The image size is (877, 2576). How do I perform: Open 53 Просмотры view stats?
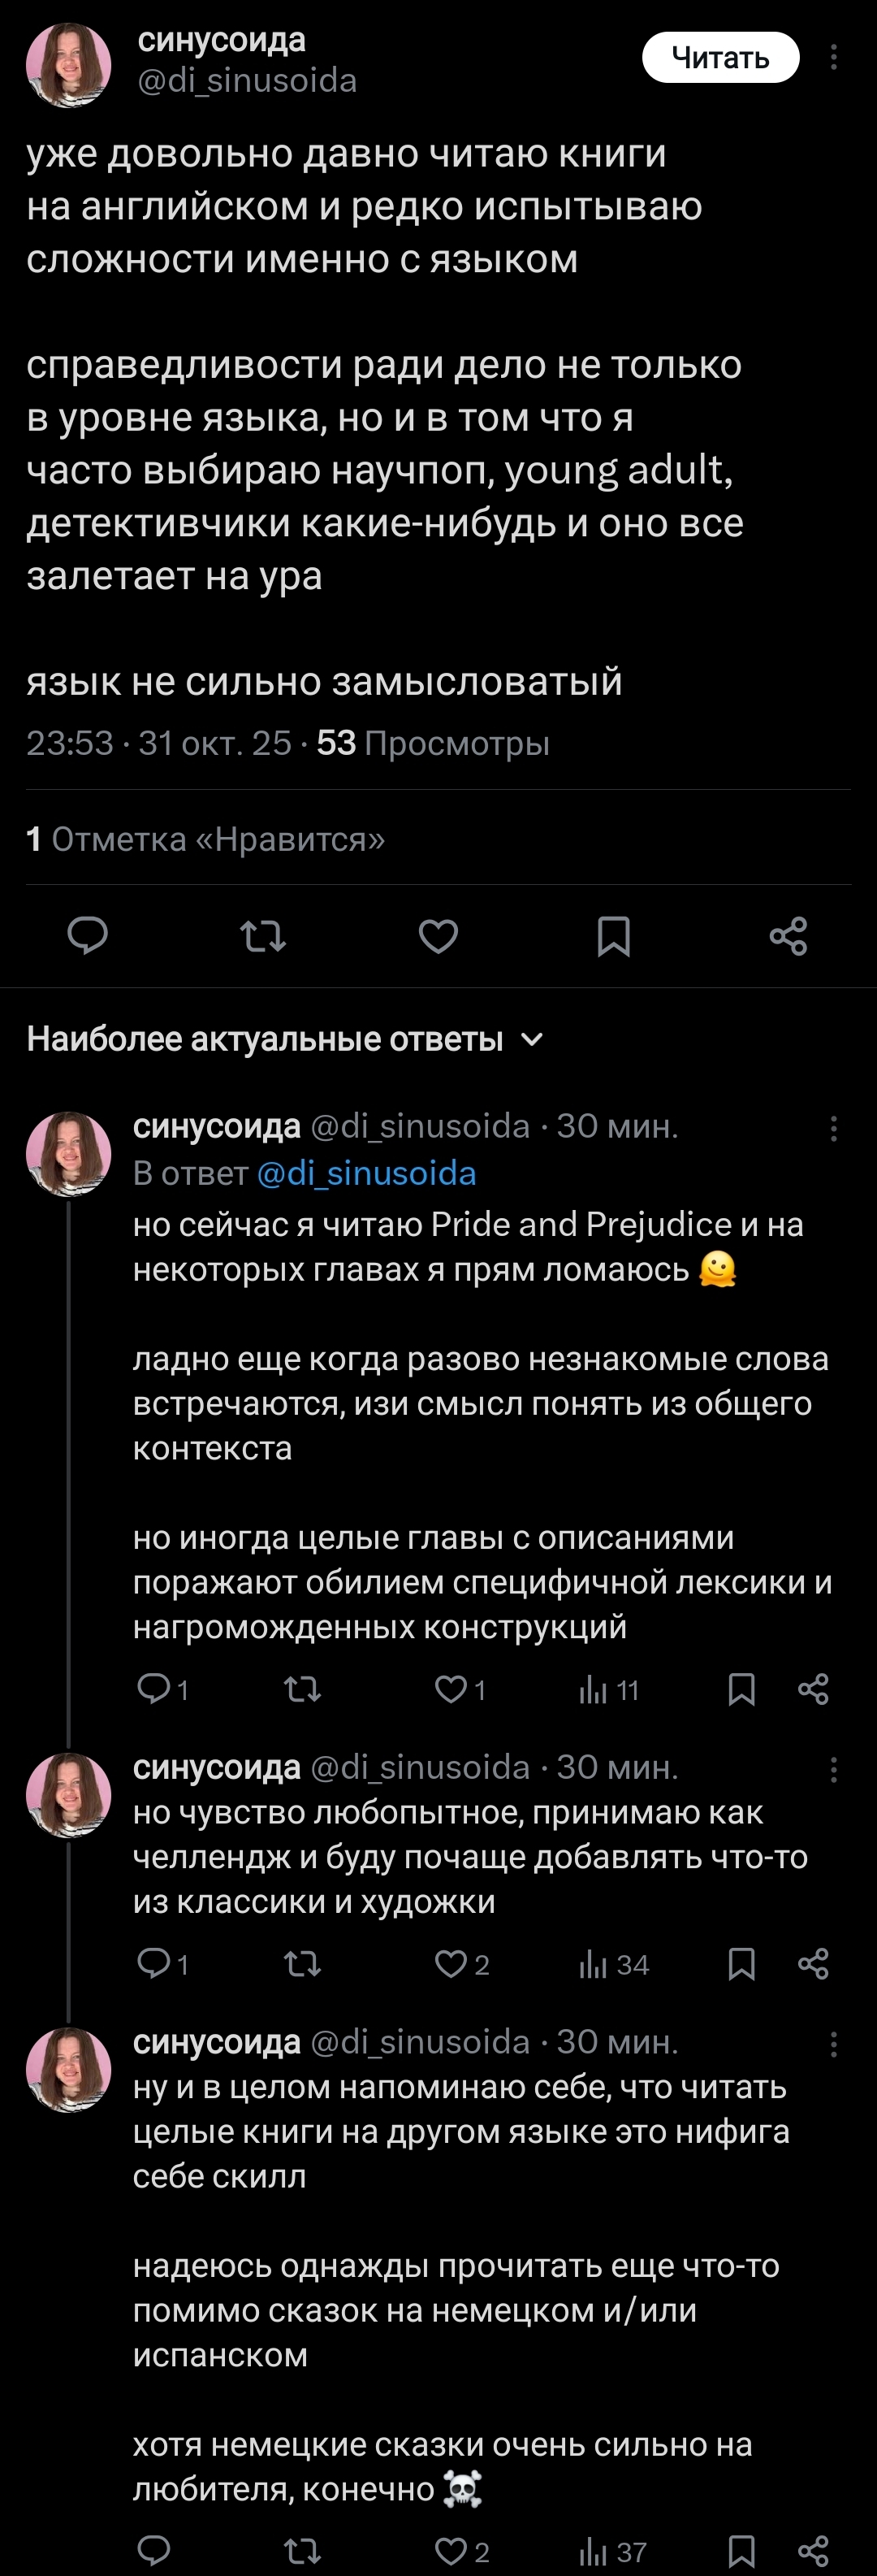[x=433, y=743]
